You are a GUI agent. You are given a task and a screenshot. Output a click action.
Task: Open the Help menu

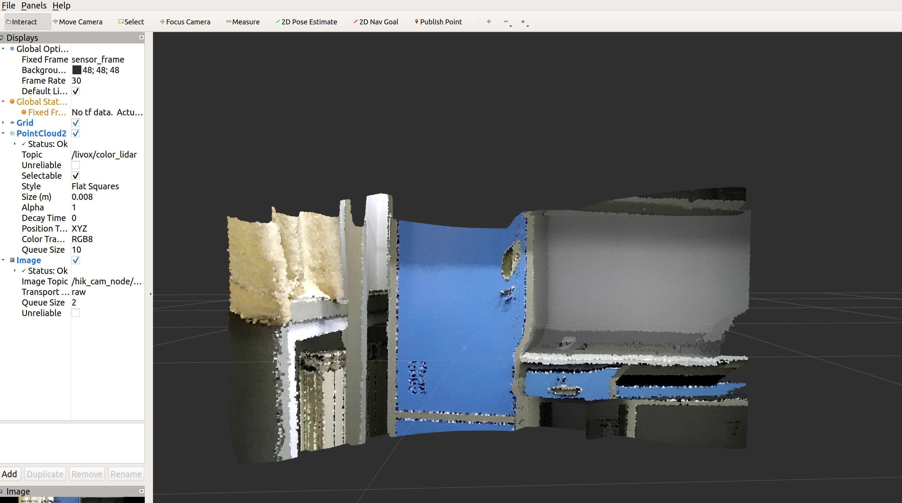(x=61, y=5)
